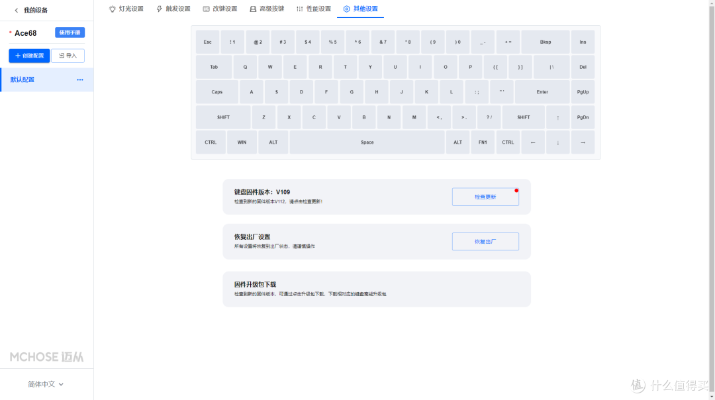Select the M key

(414, 117)
